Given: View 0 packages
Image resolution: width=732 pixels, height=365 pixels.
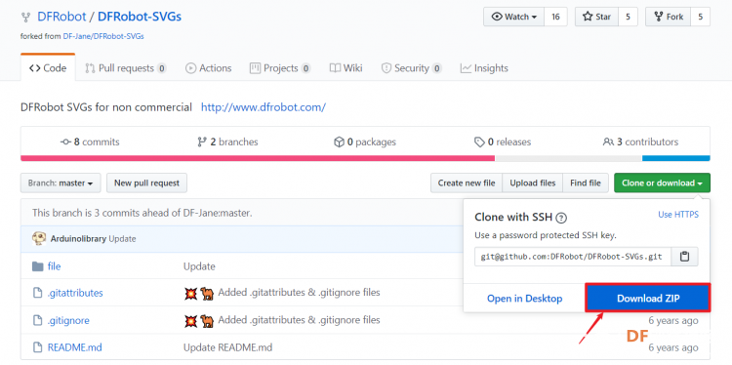Looking at the screenshot, I should [365, 142].
